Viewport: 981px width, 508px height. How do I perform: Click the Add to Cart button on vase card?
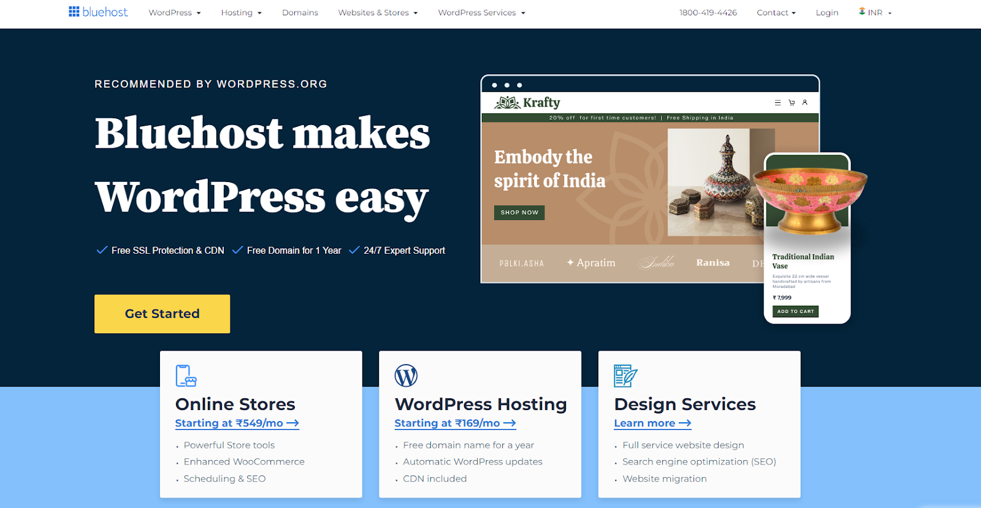pos(795,311)
